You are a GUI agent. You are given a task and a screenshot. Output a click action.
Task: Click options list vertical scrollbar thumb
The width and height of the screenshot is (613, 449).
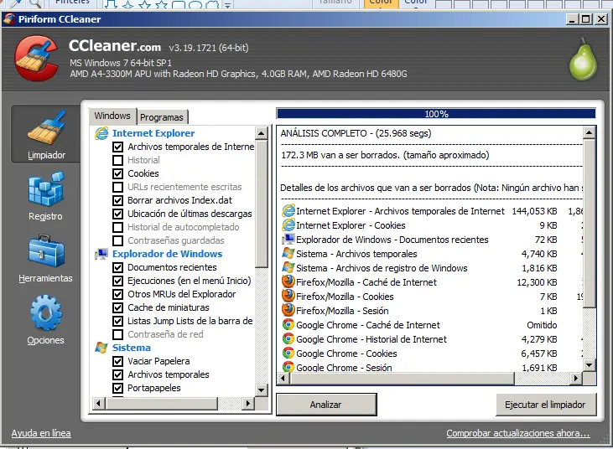click(x=261, y=204)
